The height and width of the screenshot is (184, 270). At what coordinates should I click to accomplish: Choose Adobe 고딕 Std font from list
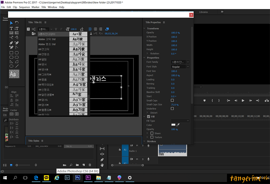click(62, 39)
